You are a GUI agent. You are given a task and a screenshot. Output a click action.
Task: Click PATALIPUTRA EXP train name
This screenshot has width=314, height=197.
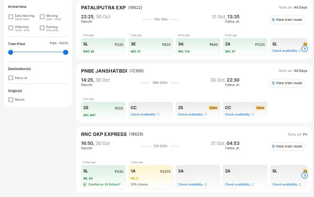click(103, 7)
